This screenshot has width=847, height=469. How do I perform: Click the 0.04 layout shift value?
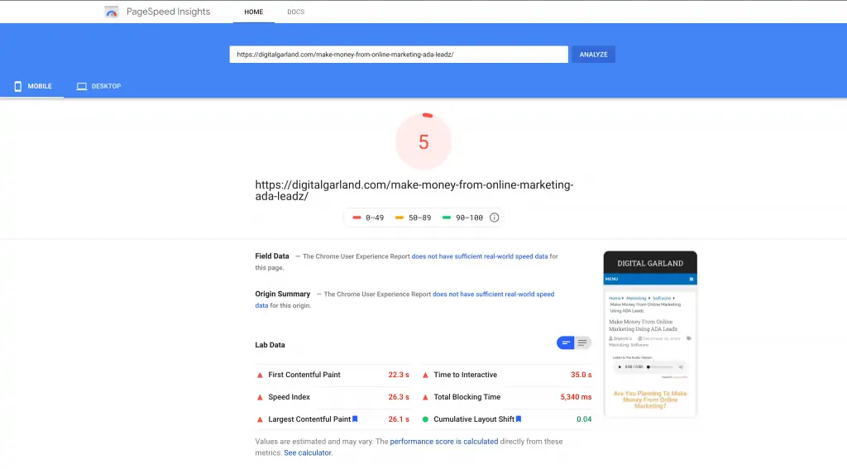point(584,419)
